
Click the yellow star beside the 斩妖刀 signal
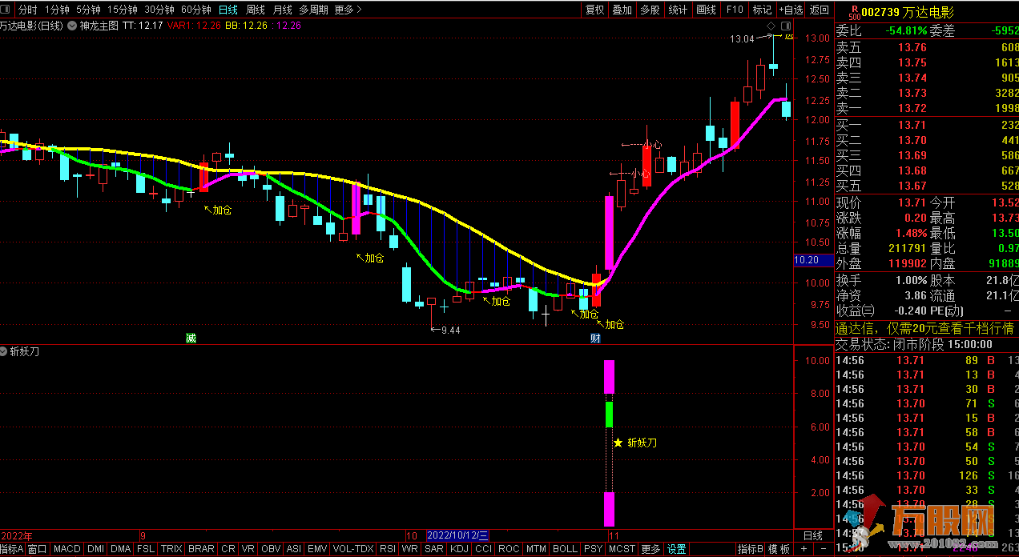click(618, 443)
